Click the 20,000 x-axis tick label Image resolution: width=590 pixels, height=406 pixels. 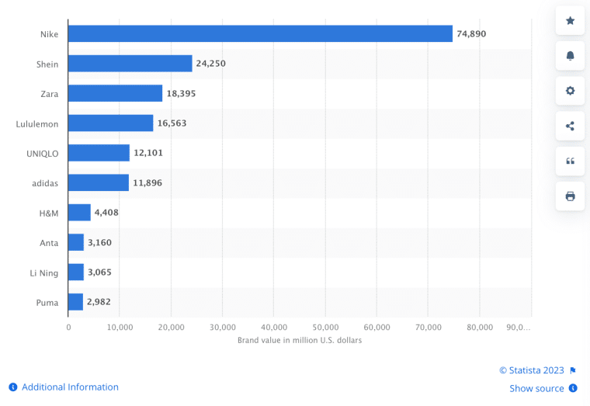pos(172,328)
